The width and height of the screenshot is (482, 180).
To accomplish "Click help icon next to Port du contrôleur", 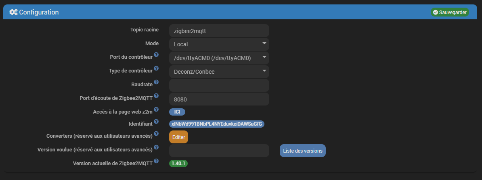I will click(156, 54).
